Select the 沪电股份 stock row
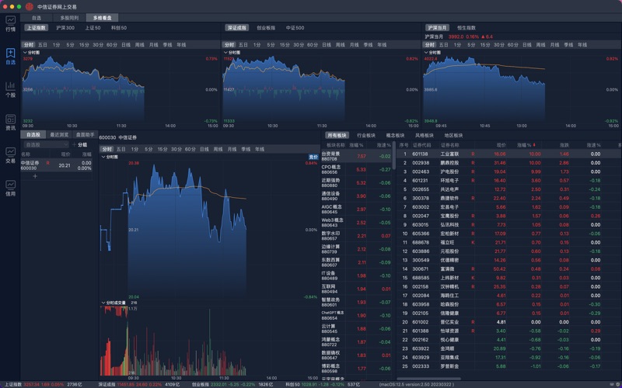The height and width of the screenshot is (388, 622). coord(509,171)
